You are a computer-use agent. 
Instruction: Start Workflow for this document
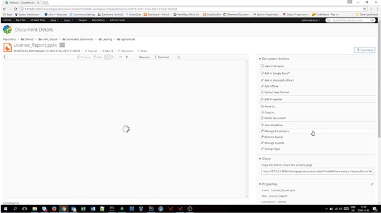[272, 125]
